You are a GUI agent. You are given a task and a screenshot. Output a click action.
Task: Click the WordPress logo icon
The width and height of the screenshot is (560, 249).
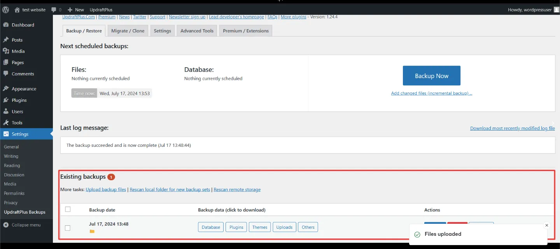point(6,10)
